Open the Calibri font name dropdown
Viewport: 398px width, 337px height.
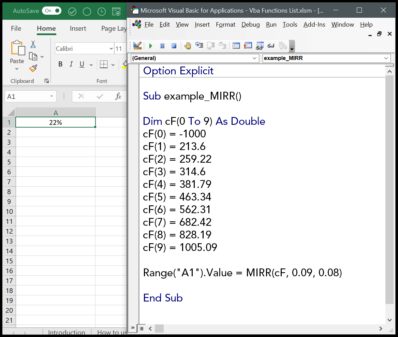[111, 49]
